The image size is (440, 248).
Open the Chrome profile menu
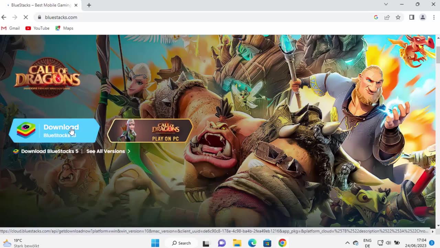[423, 17]
